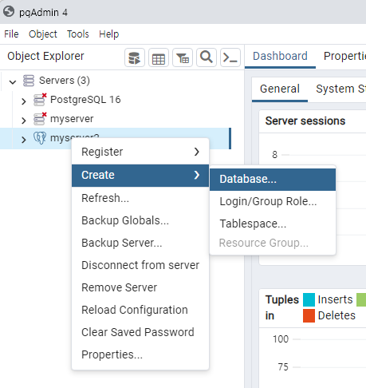366x388 pixels.
Task: Select the System Statistics sub-tab
Action: [x=340, y=89]
